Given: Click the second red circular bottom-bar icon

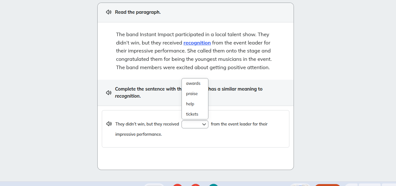Looking at the screenshot, I should pos(195,185).
